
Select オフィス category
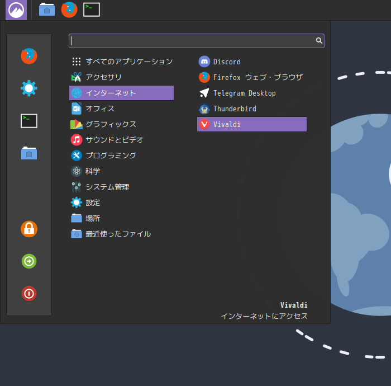[x=121, y=109]
